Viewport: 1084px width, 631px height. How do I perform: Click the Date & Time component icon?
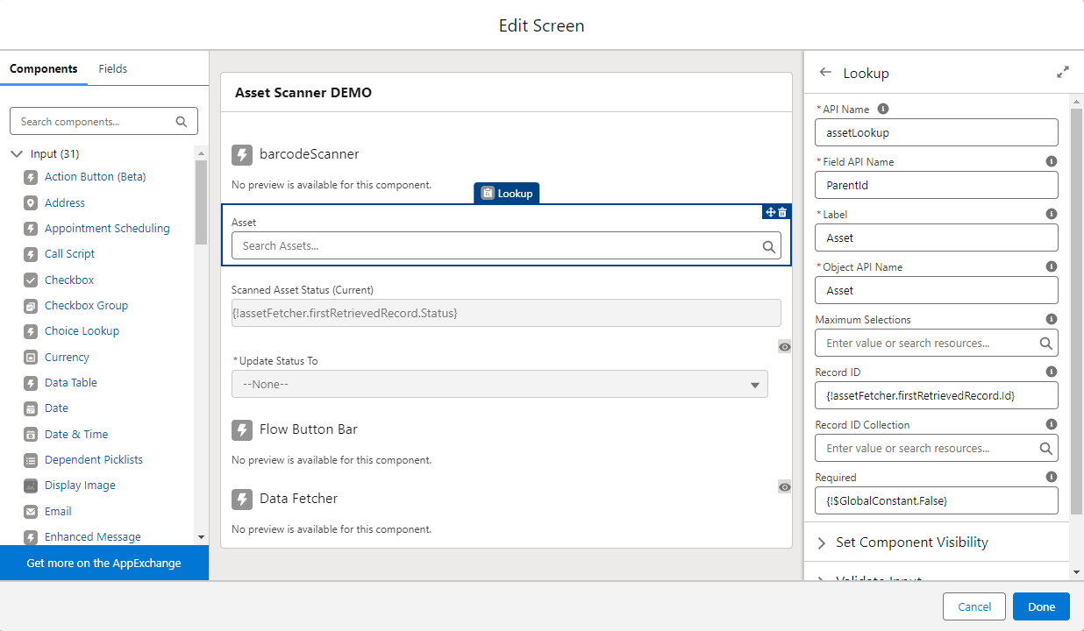[x=30, y=434]
